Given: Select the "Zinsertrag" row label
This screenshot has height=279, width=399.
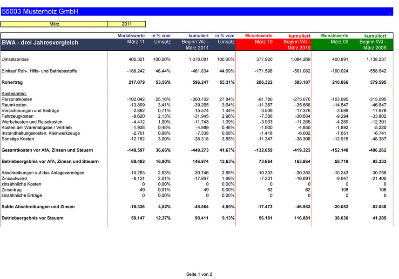Looking at the screenshot, I should [12, 190].
